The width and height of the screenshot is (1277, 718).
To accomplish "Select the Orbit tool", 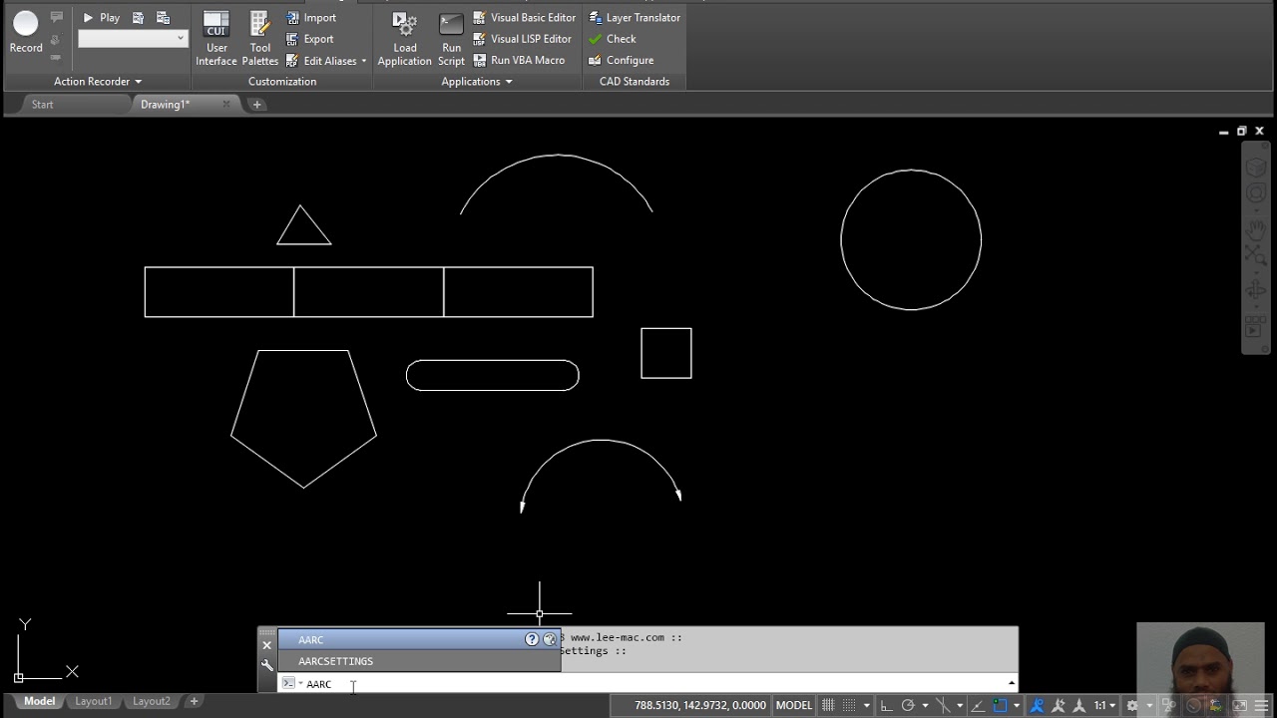I will tap(1256, 290).
